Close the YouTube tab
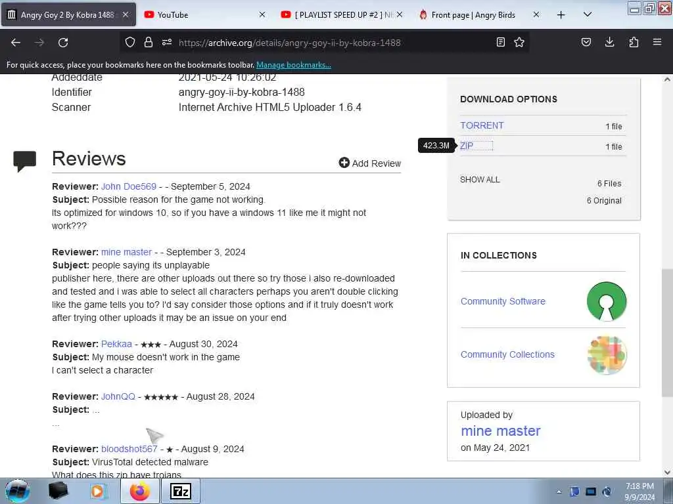Screen dimensions: 673x504 [x=262, y=14]
